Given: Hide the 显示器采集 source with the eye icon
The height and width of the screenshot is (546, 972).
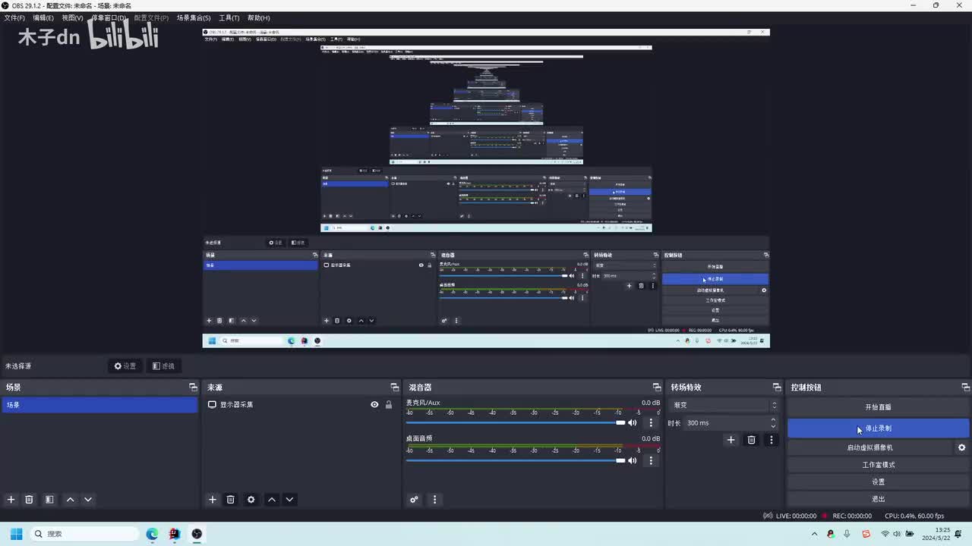Looking at the screenshot, I should (x=374, y=405).
